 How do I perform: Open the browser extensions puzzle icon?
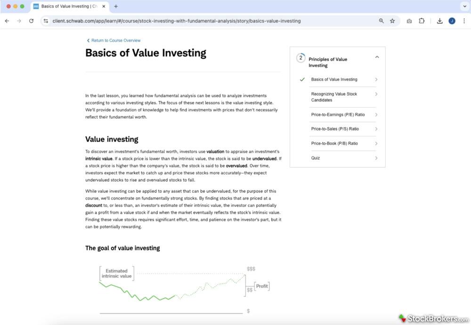422,21
